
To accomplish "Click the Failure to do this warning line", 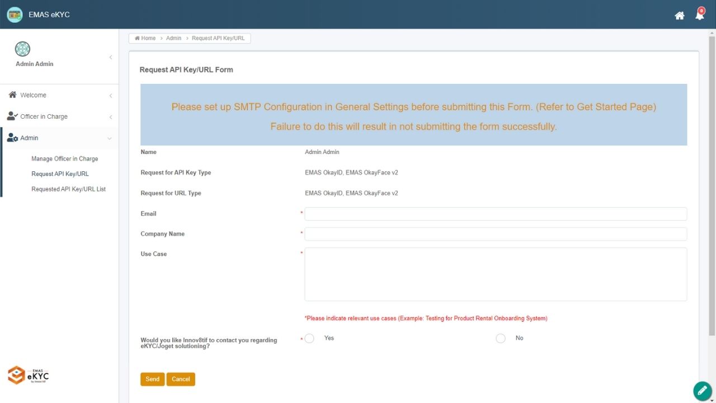I will point(414,126).
